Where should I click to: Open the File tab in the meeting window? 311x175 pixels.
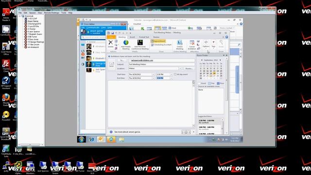coord(111,37)
